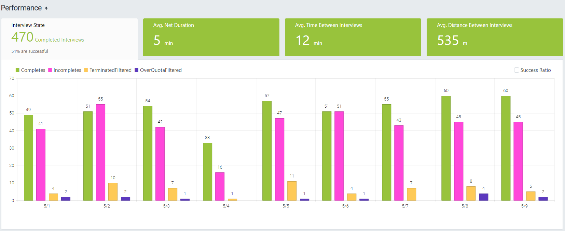
Task: Click the green Completes legend swatch
Action: 17,70
